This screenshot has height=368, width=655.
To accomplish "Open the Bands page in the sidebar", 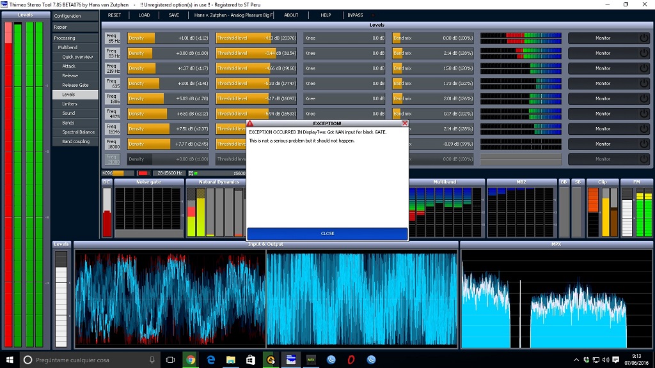I will tap(75, 123).
